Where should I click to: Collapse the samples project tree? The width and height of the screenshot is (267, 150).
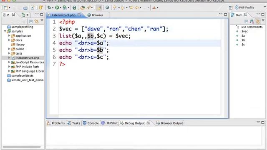pyautogui.click(x=5, y=31)
